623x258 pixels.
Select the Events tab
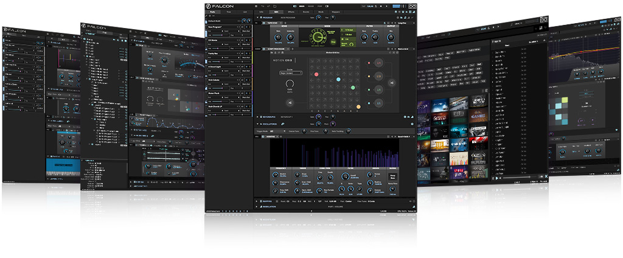coord(306,12)
